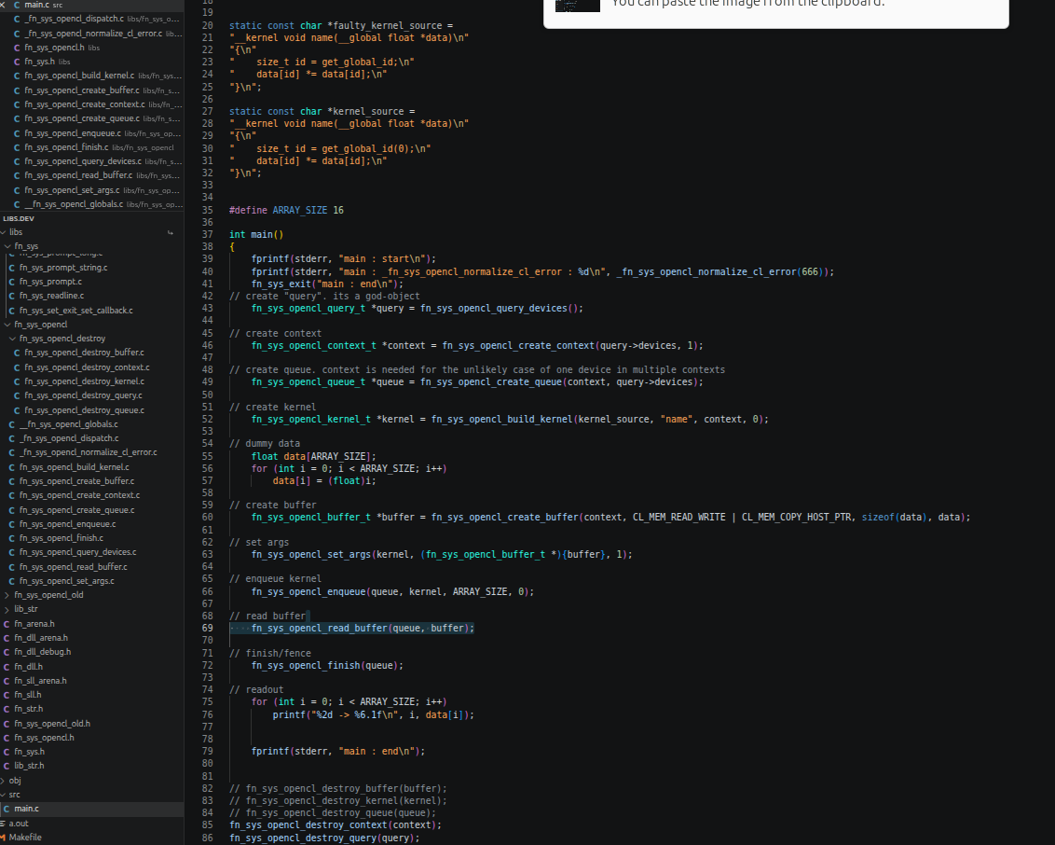Screen dimensions: 1055x845
Task: Click ARRAY_SIZE in the #define line
Action: (299, 210)
